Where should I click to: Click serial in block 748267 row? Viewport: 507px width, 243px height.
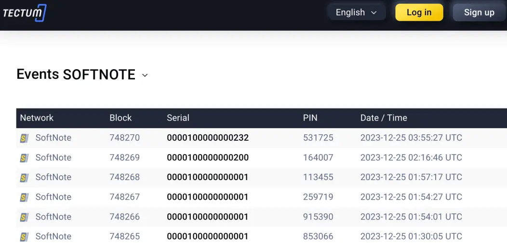(207, 197)
